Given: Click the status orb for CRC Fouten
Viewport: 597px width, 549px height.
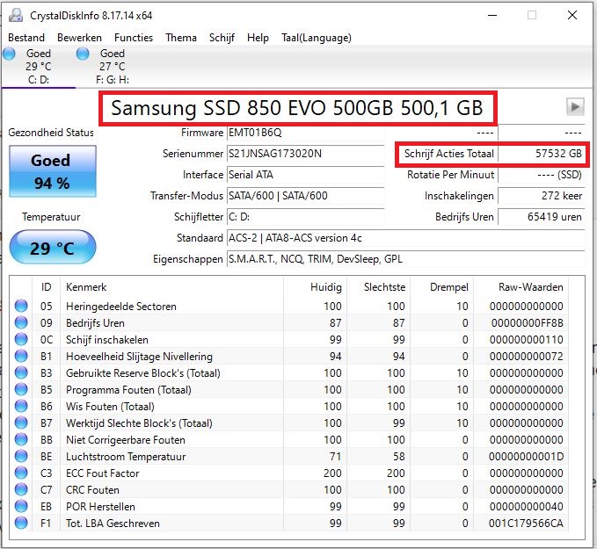Looking at the screenshot, I should click(x=22, y=490).
